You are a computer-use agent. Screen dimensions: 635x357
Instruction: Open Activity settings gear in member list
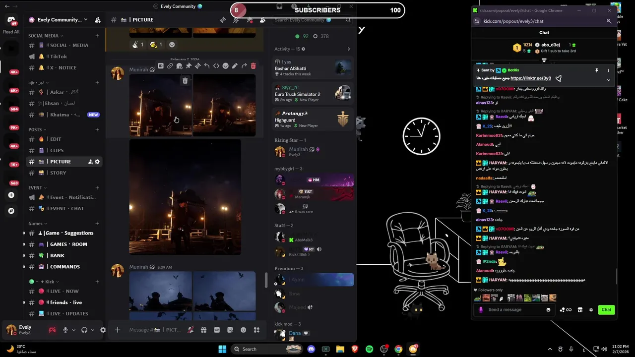304,49
